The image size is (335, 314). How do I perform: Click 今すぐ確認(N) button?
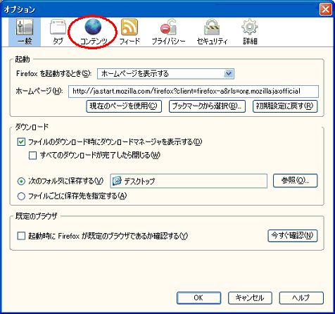292,236
